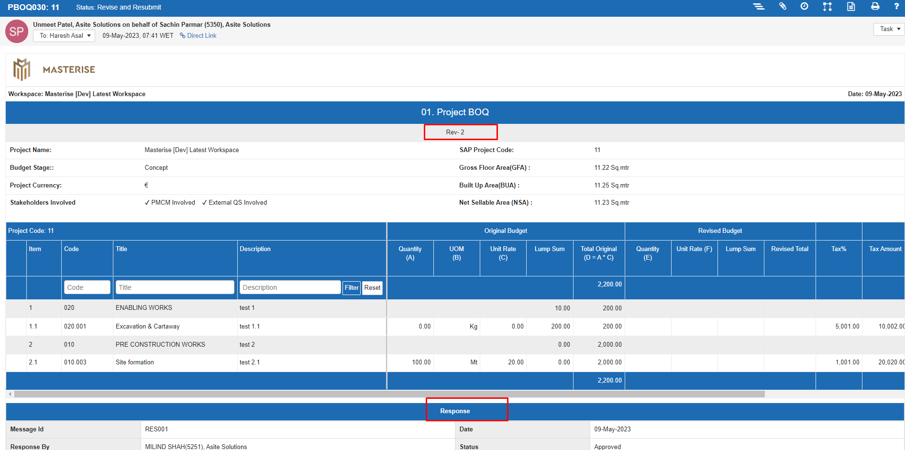Viewport: 905px width, 450px height.
Task: Click the MILIND SHAH(5251) responder name
Action: tap(196, 447)
